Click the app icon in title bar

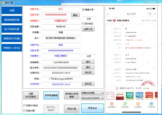[x=3, y=3]
